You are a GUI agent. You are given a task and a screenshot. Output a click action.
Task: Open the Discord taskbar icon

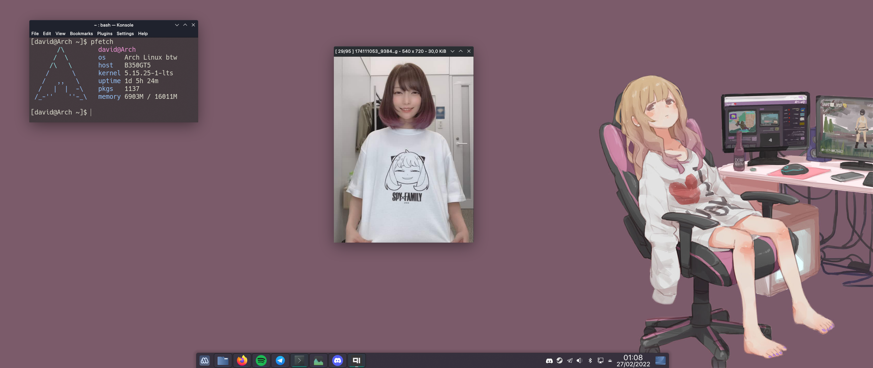[x=338, y=361]
